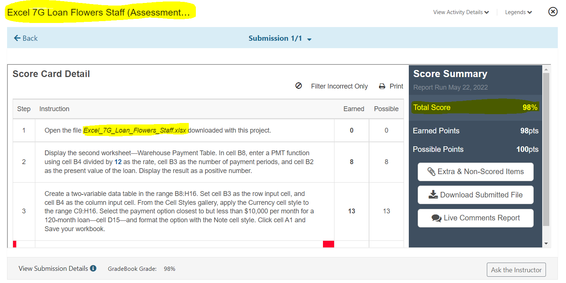Image resolution: width=566 pixels, height=283 pixels.
Task: Expand the View Activity Details dropdown
Action: [x=461, y=12]
